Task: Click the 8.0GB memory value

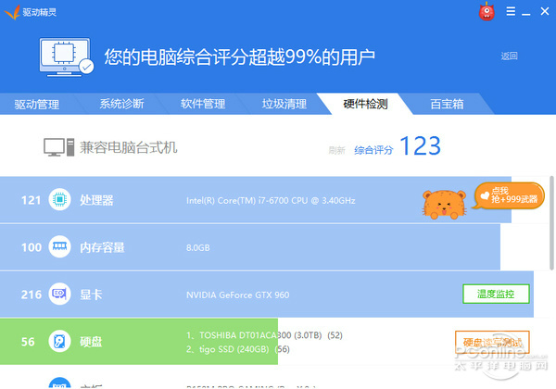Action: coord(198,247)
